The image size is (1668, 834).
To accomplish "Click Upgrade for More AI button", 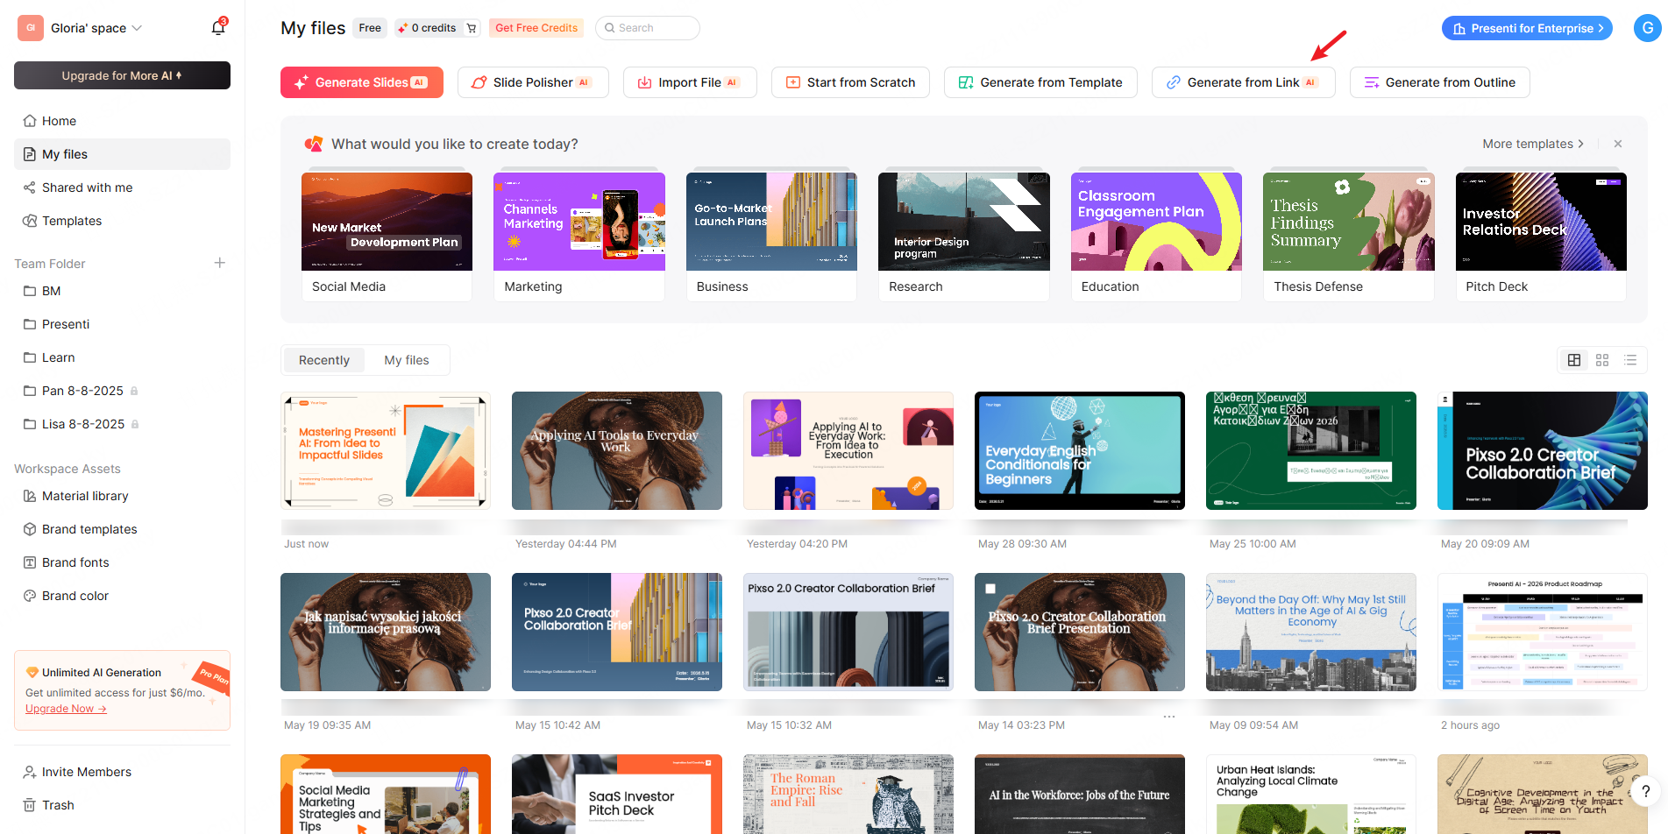I will point(122,75).
